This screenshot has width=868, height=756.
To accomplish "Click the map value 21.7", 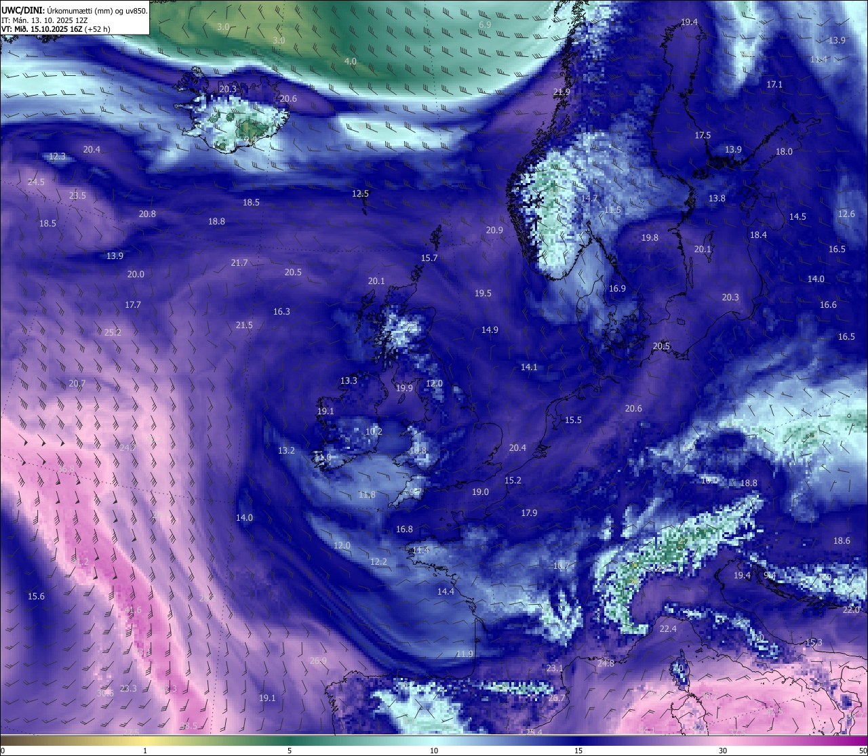I will point(239,262).
